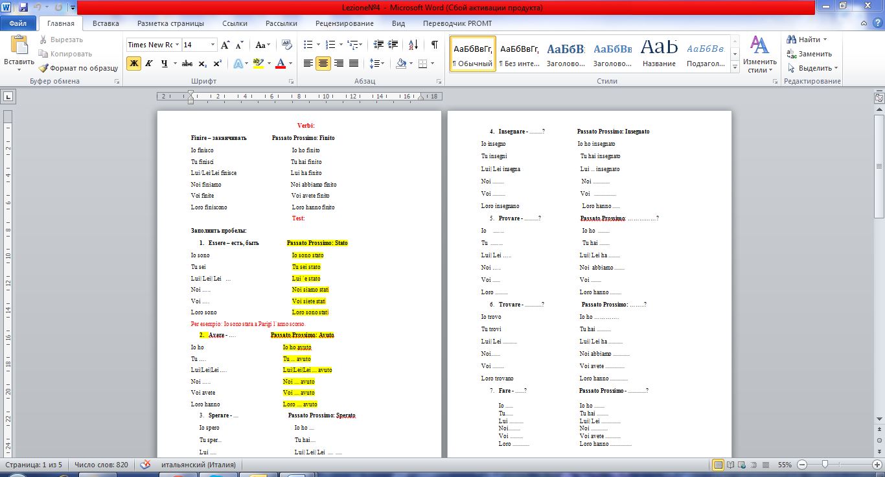Activate Формат по образцу format painter

pos(78,68)
